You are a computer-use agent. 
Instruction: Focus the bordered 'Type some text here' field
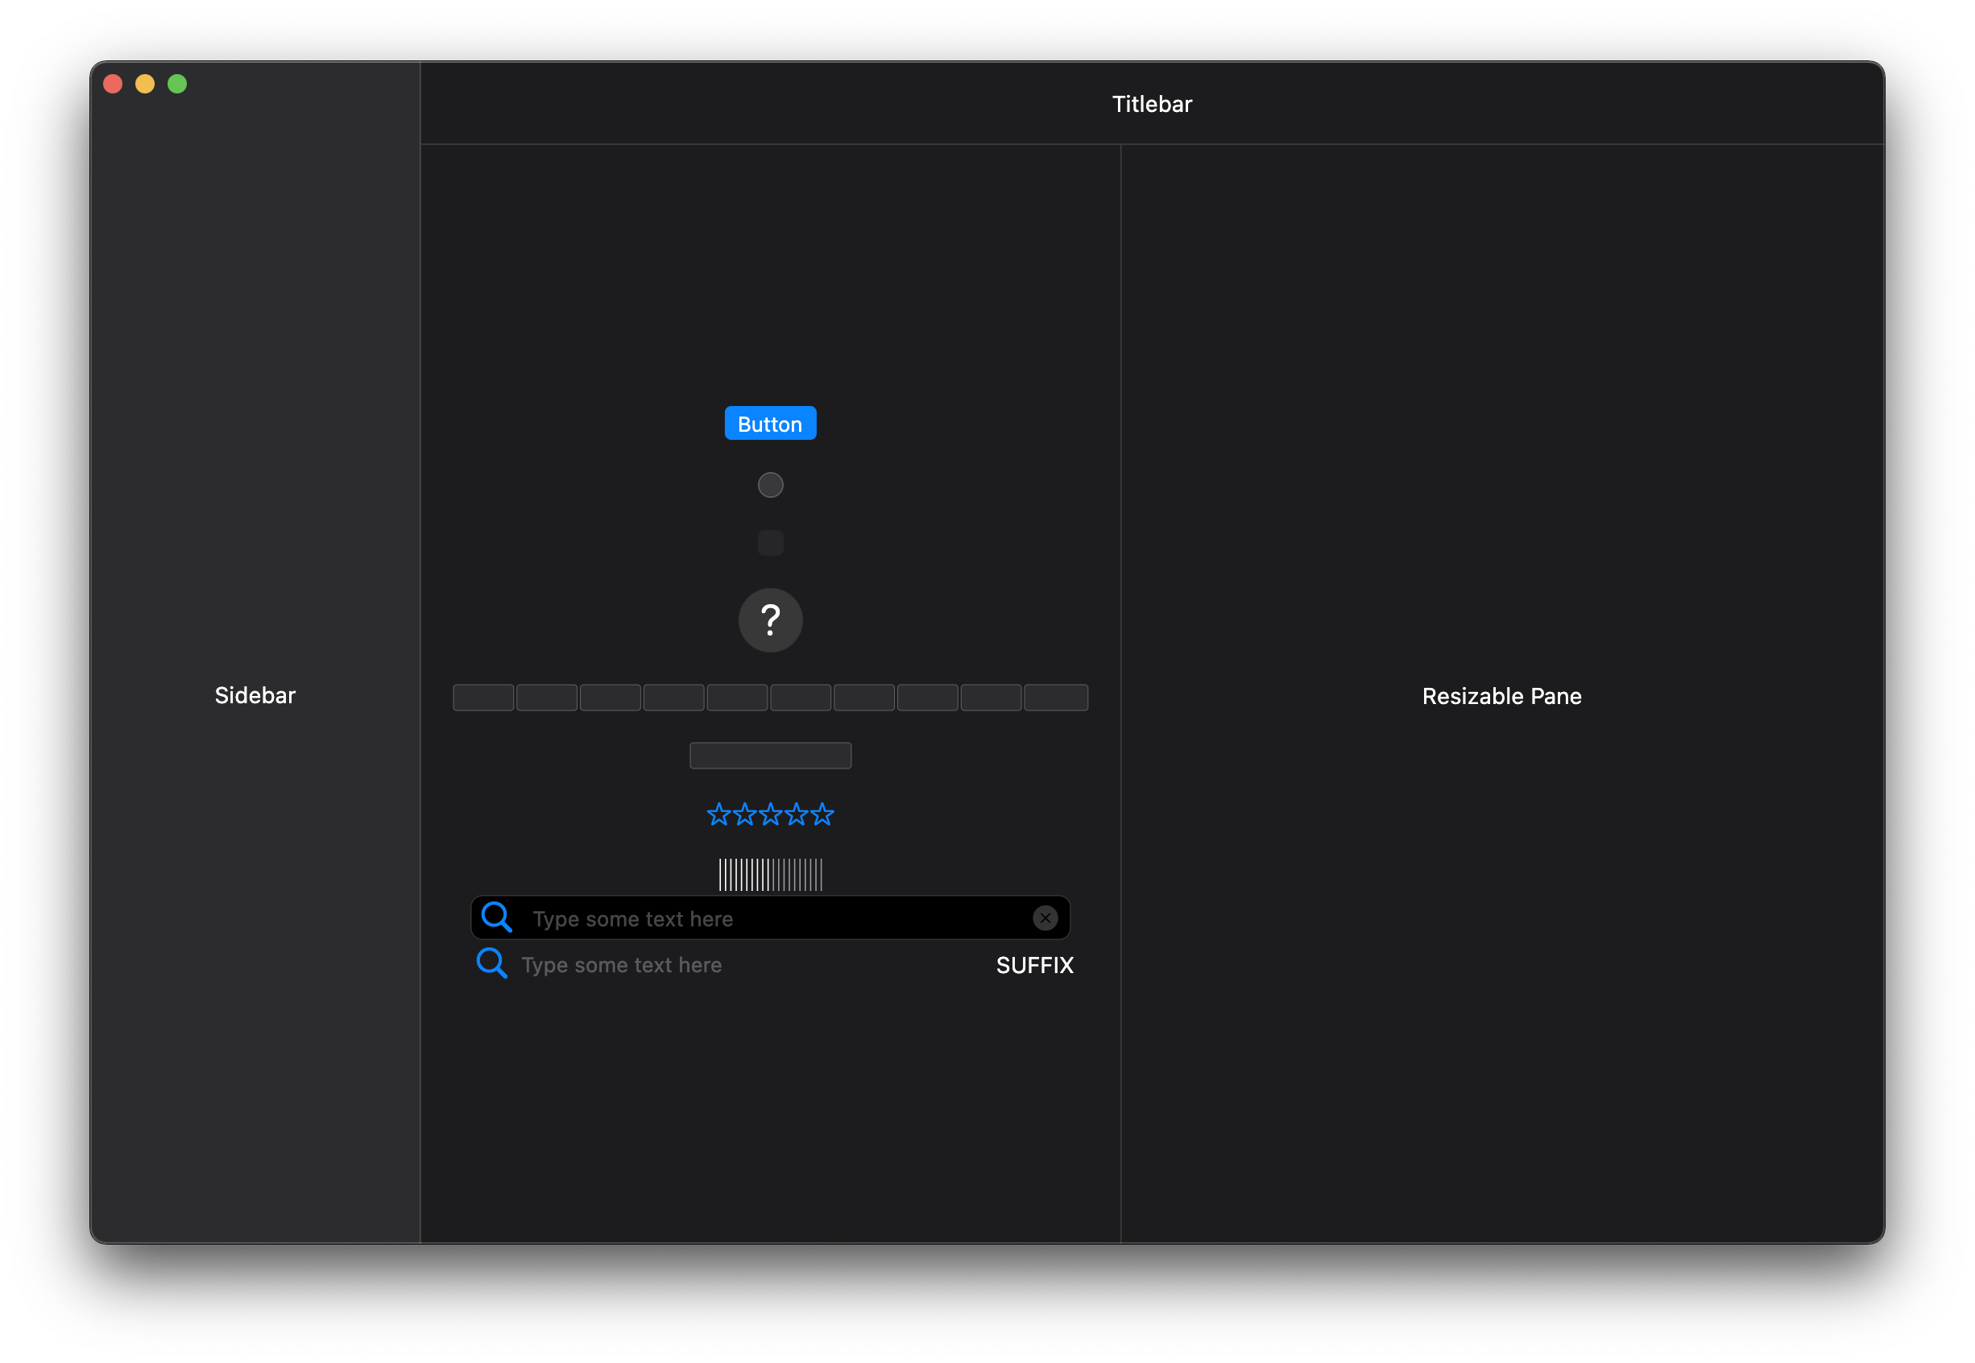point(768,919)
